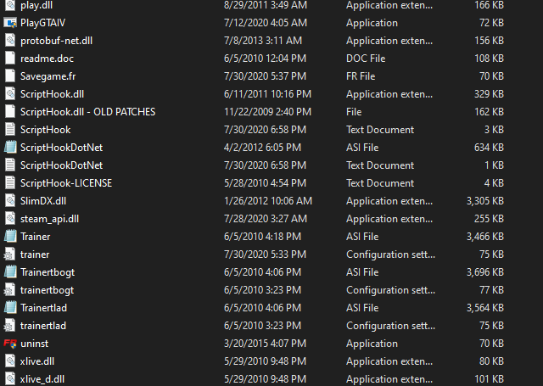543x386 pixels.
Task: Click the 3,305 KB size of SlimDX.dll
Action: [486, 201]
